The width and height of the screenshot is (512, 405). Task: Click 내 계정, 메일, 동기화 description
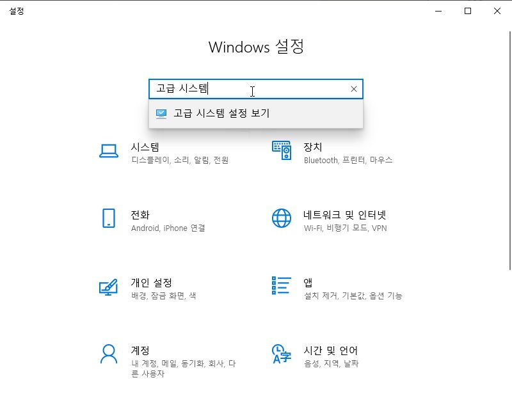[183, 369]
